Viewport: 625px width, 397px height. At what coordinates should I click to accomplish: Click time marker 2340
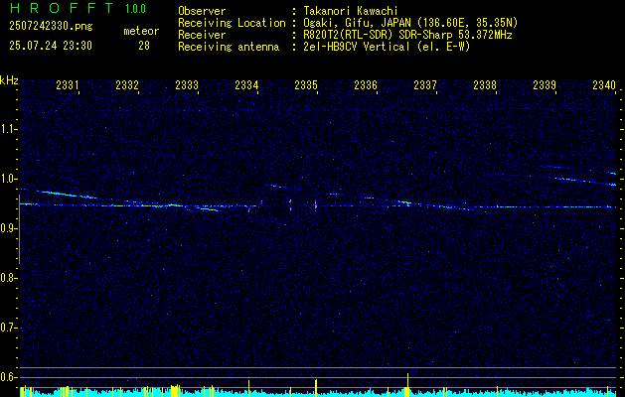[604, 84]
